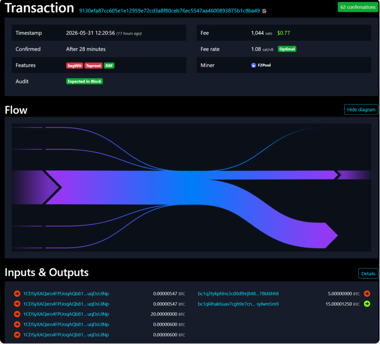Click the thin horizontal output flow band
The image size is (380, 344).
click(274, 175)
